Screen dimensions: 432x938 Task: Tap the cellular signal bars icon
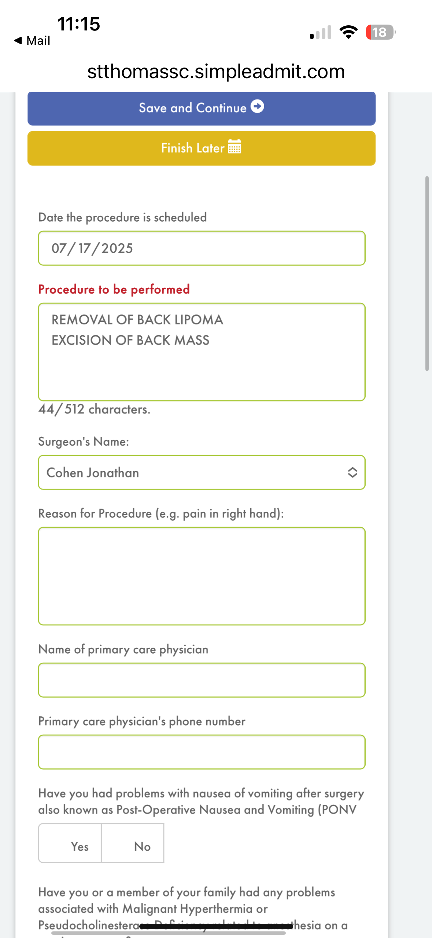point(321,33)
